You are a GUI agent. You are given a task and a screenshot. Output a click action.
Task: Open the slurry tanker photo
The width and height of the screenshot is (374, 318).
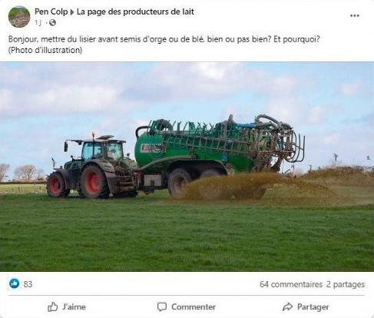point(187,167)
